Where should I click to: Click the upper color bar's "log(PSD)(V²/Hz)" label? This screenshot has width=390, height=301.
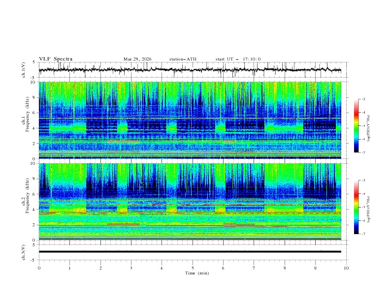click(x=368, y=128)
